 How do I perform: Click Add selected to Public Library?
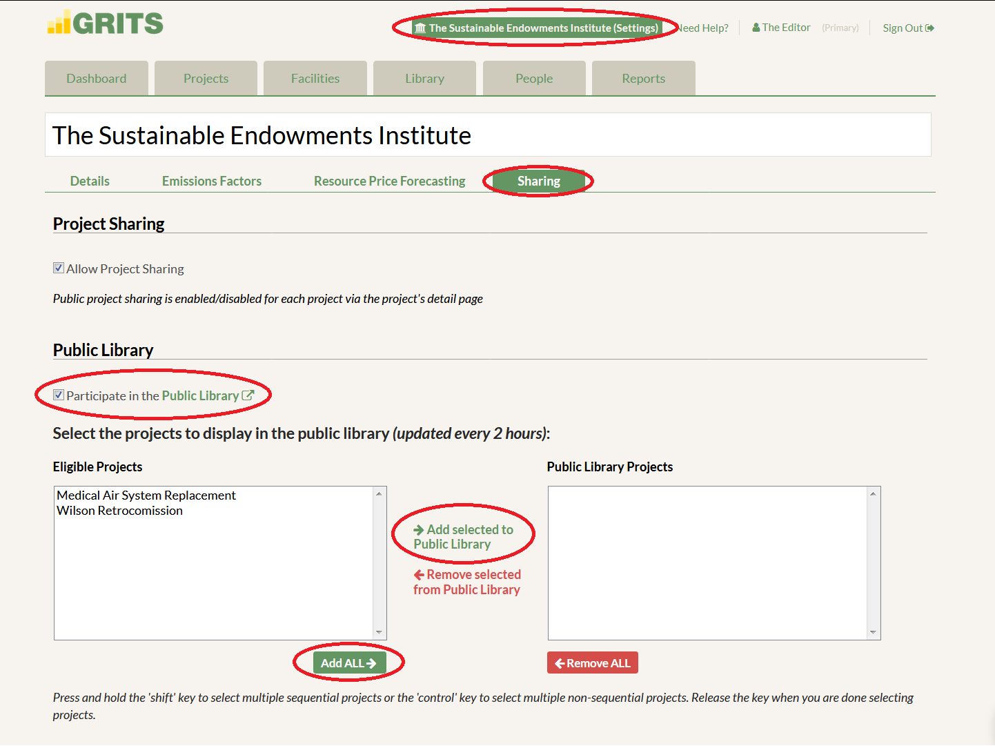click(463, 537)
